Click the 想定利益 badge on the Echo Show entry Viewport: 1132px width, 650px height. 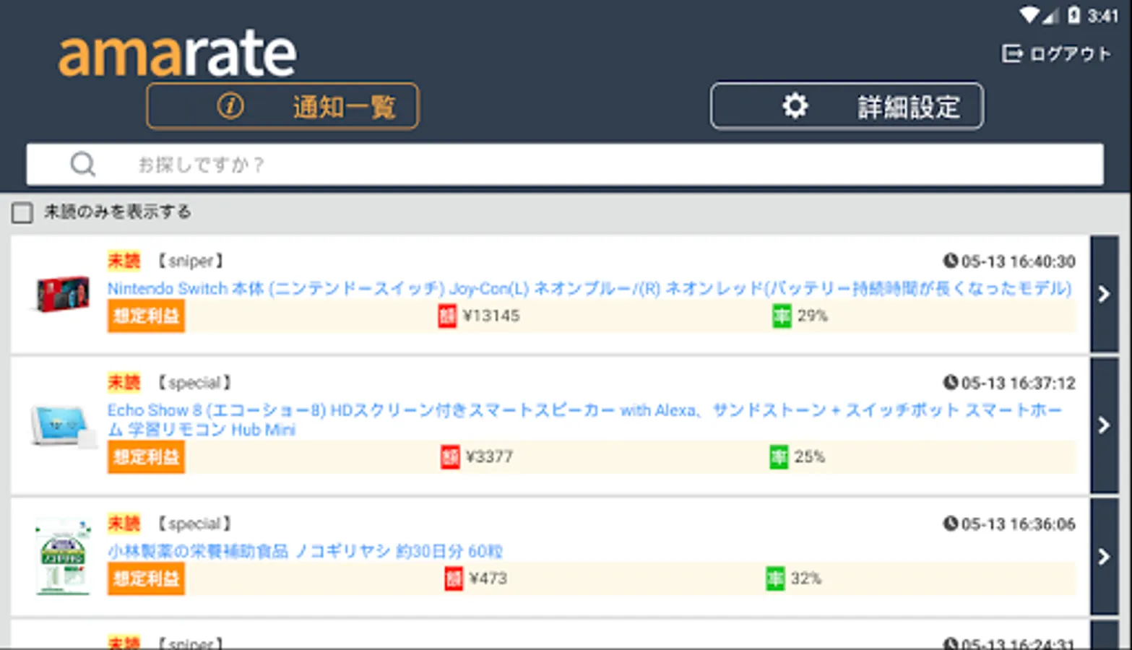(145, 456)
